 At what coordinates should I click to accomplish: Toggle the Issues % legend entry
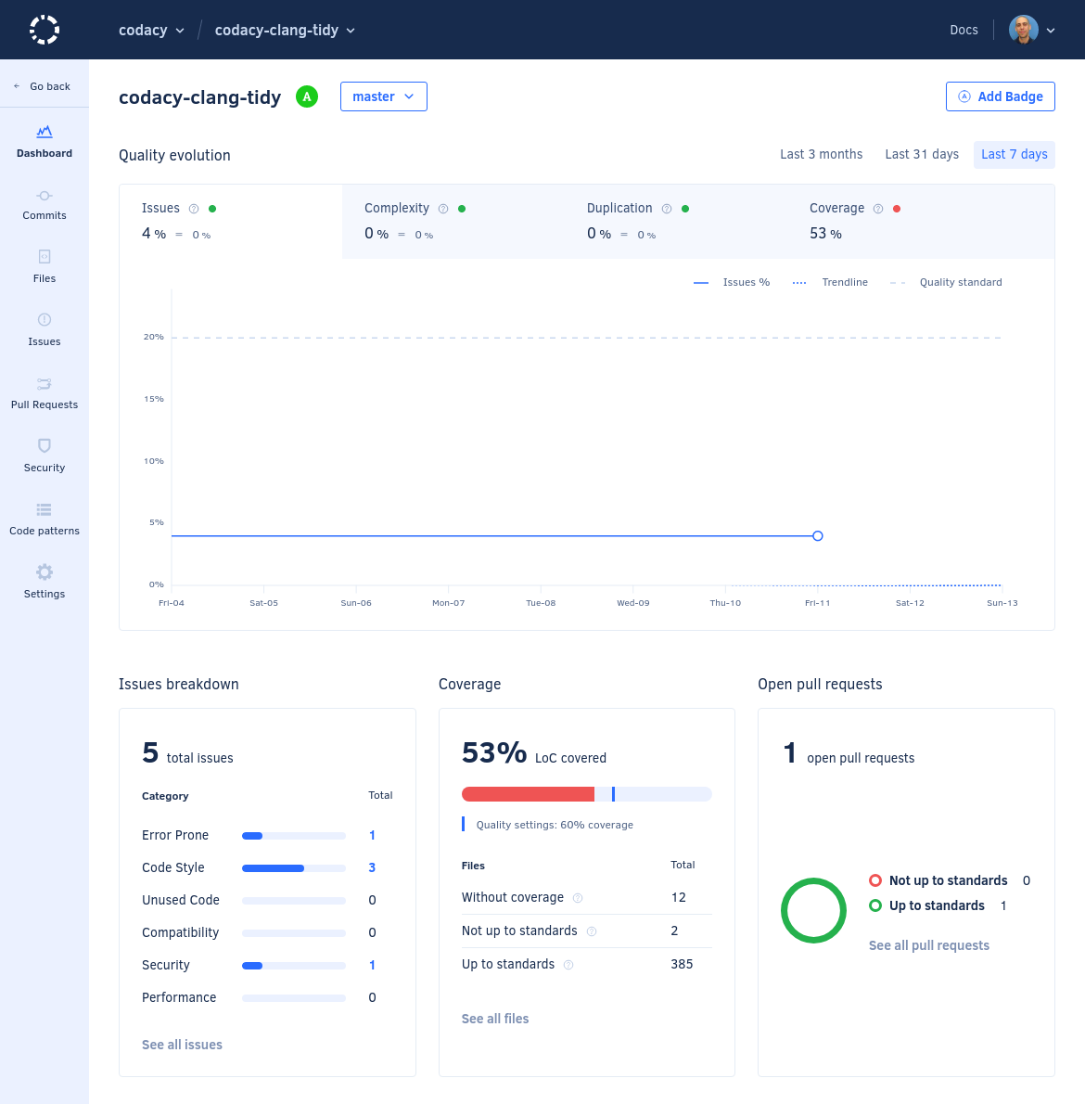(732, 282)
